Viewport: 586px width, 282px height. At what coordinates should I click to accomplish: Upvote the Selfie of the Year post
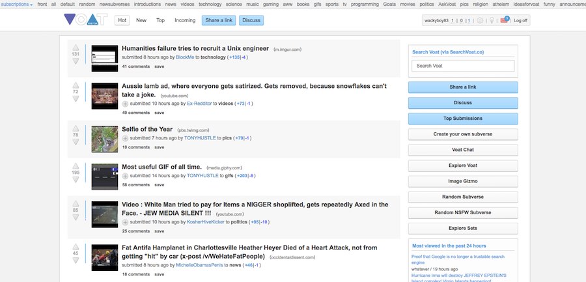(x=76, y=128)
